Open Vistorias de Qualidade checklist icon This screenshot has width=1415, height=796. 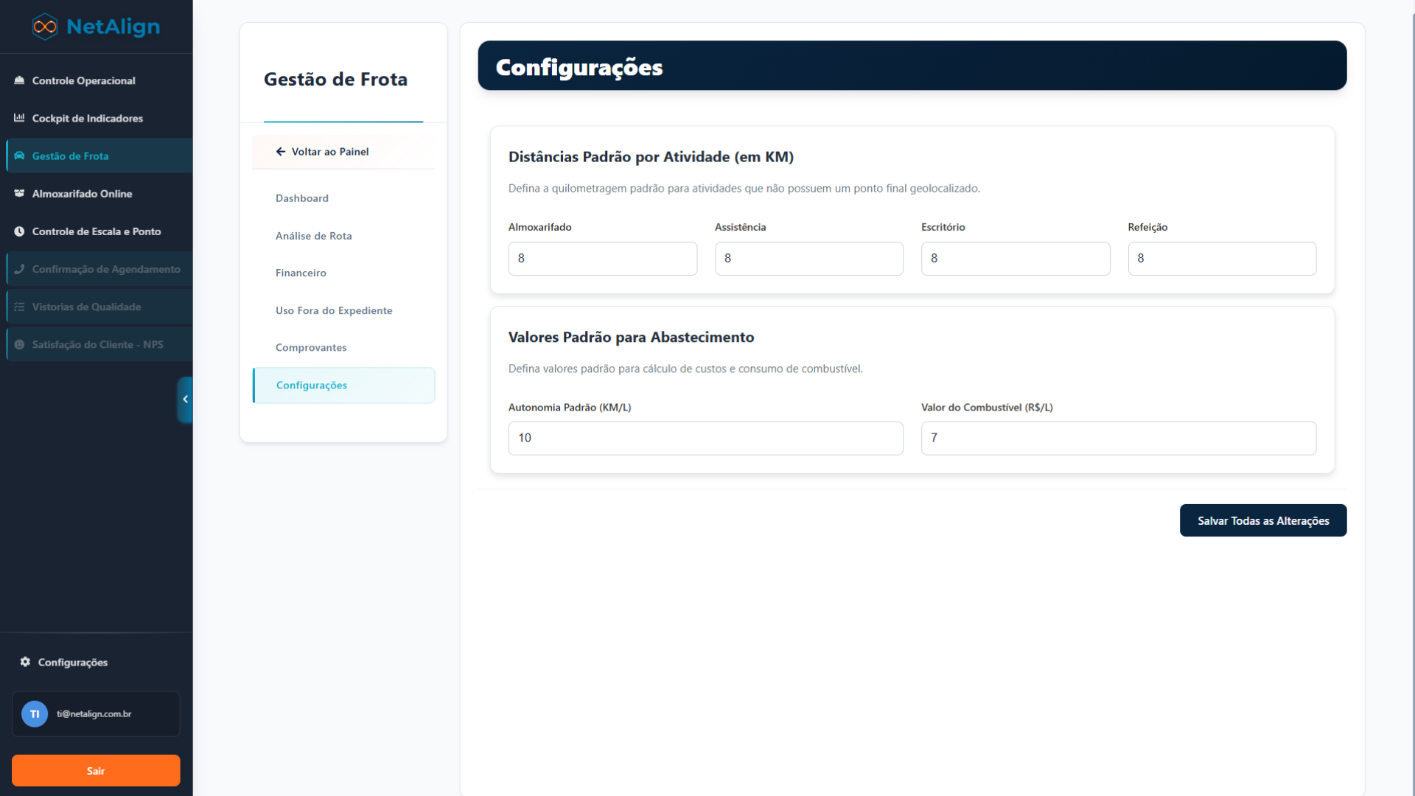pyautogui.click(x=19, y=307)
